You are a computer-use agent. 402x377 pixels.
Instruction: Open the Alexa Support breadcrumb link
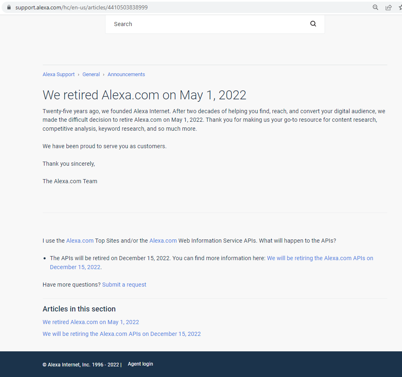59,75
